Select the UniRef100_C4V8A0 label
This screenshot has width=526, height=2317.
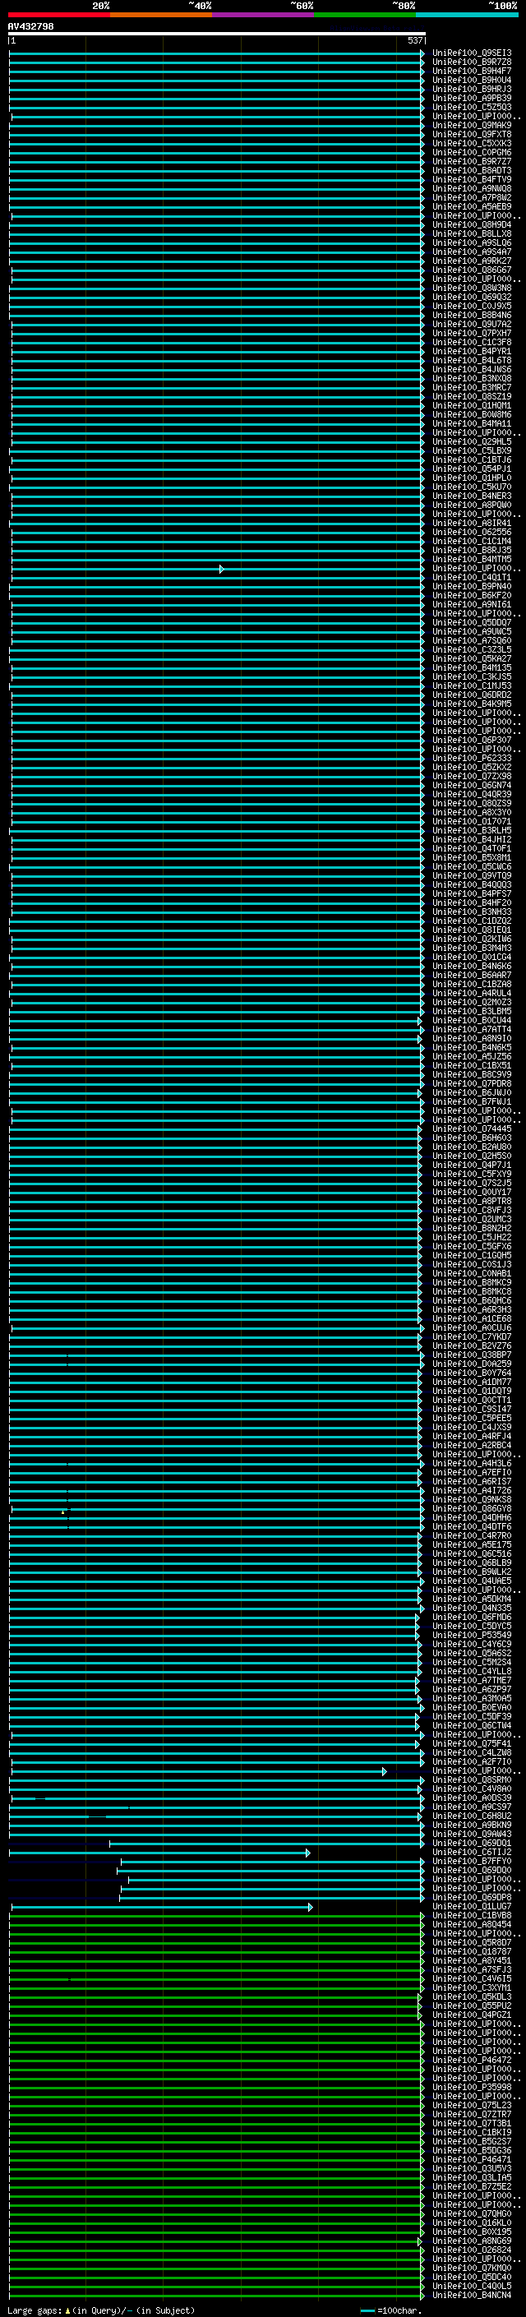[472, 1789]
